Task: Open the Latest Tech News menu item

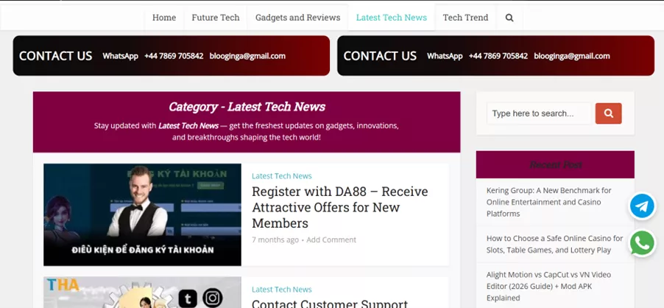Action: (x=391, y=18)
